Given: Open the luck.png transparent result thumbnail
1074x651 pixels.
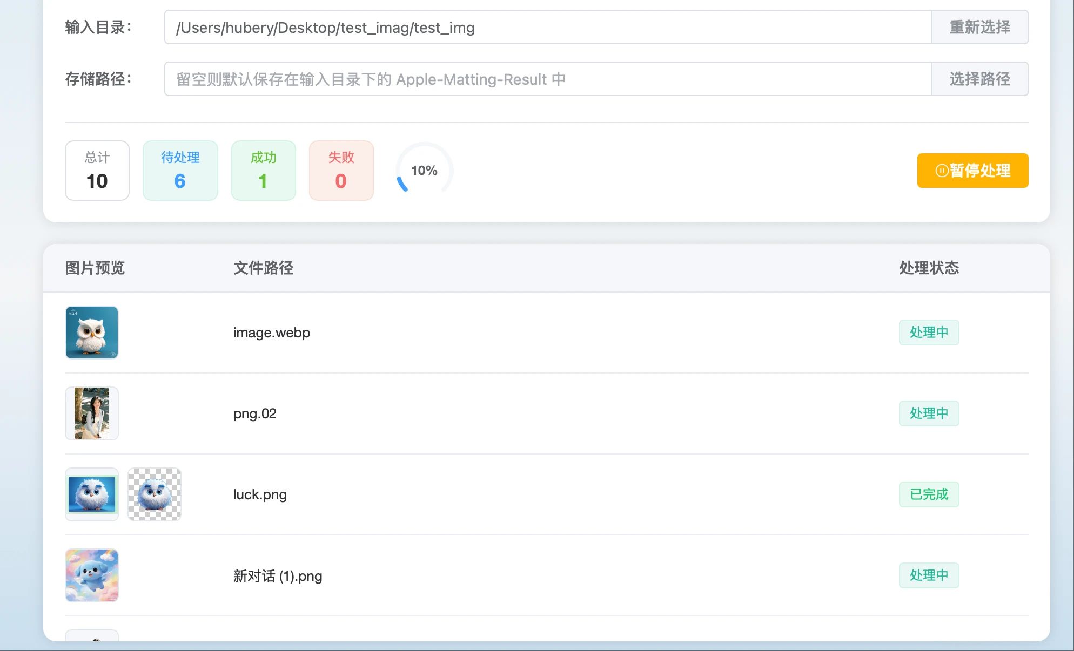Looking at the screenshot, I should pos(155,494).
